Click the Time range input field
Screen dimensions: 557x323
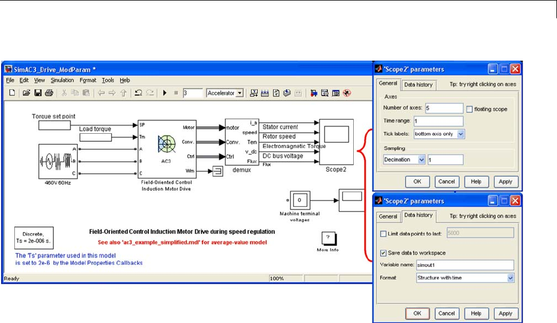coord(439,121)
